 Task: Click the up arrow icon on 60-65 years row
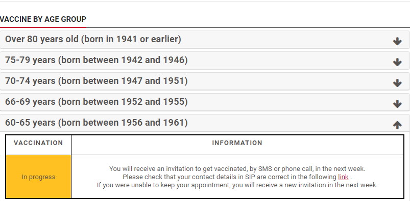[x=397, y=125]
